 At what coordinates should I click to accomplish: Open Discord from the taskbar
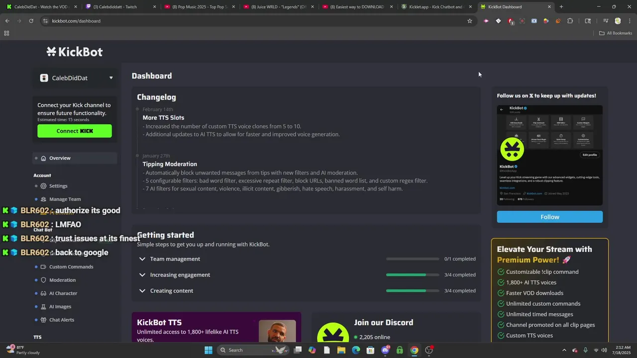(x=385, y=350)
